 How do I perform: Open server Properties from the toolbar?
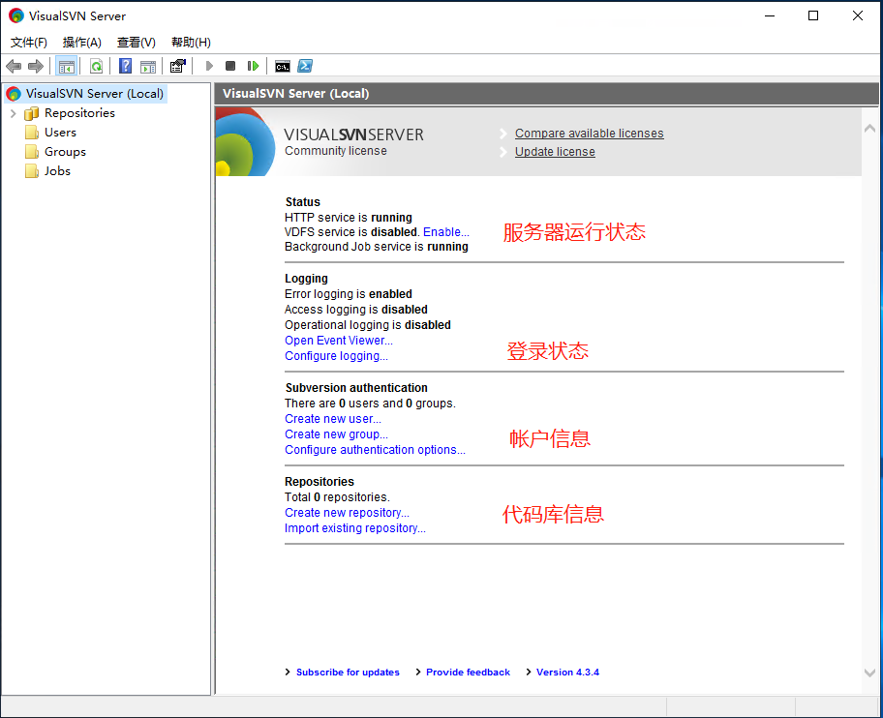pos(178,67)
